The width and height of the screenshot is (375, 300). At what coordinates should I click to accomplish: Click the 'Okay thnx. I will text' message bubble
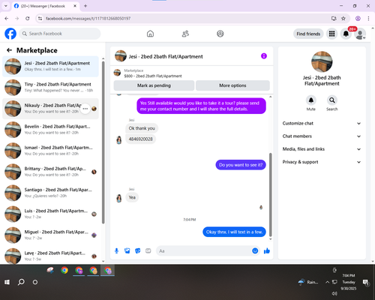tap(234, 232)
